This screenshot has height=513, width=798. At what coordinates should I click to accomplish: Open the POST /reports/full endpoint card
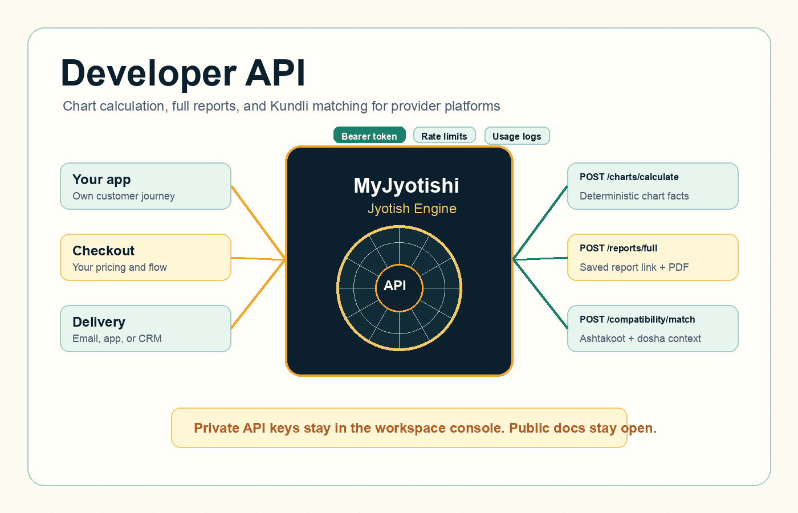pyautogui.click(x=653, y=258)
